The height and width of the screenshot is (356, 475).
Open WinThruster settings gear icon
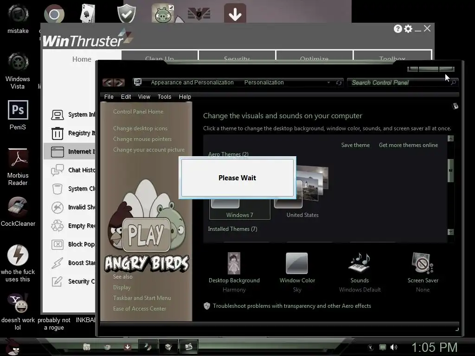pos(408,29)
